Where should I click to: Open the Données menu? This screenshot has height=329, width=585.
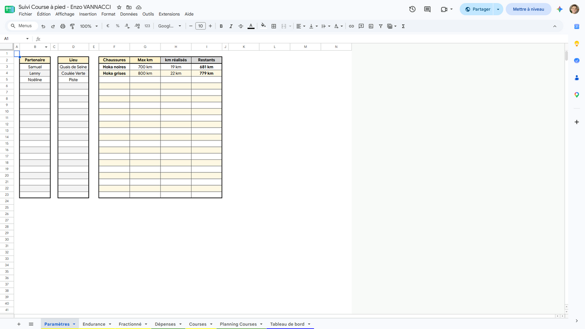(x=129, y=14)
